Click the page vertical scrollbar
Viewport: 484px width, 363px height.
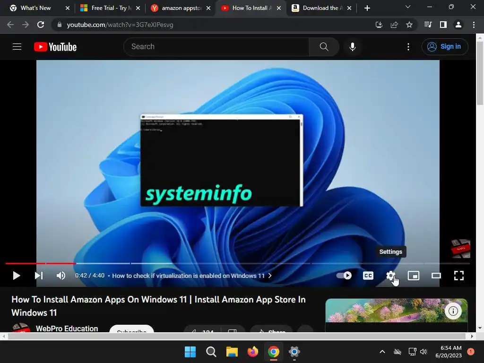coord(480,74)
